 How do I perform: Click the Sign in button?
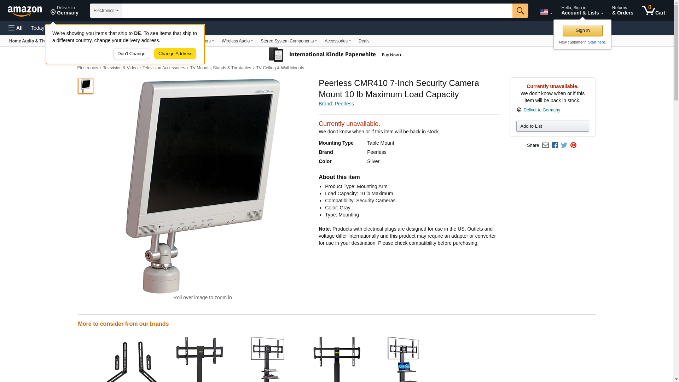point(582,30)
